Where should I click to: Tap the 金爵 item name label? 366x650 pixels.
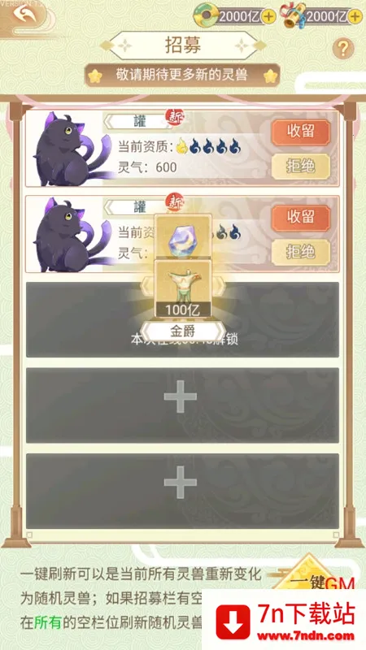(183, 331)
